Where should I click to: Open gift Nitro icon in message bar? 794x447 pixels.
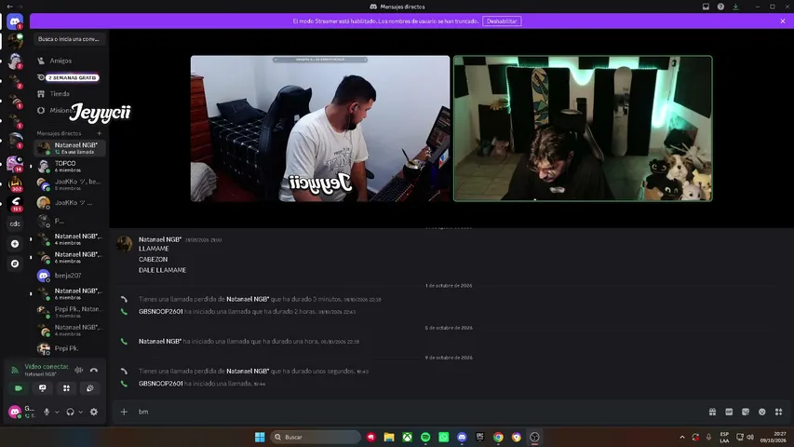[712, 412]
